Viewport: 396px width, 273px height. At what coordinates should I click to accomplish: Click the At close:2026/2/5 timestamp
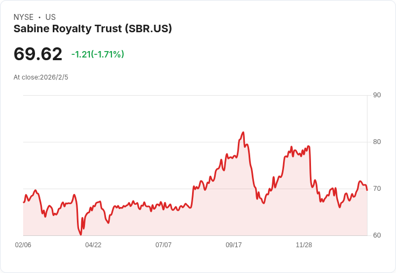coord(41,77)
